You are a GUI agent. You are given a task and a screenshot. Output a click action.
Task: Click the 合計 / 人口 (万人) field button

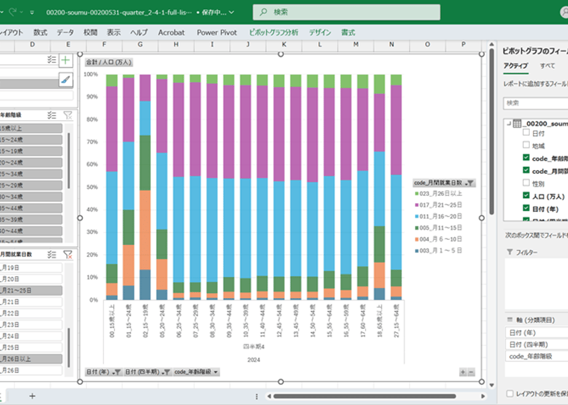(x=109, y=62)
